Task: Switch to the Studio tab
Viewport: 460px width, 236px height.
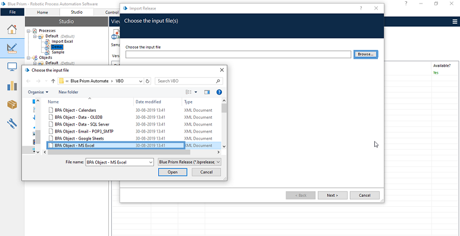Action: click(77, 12)
